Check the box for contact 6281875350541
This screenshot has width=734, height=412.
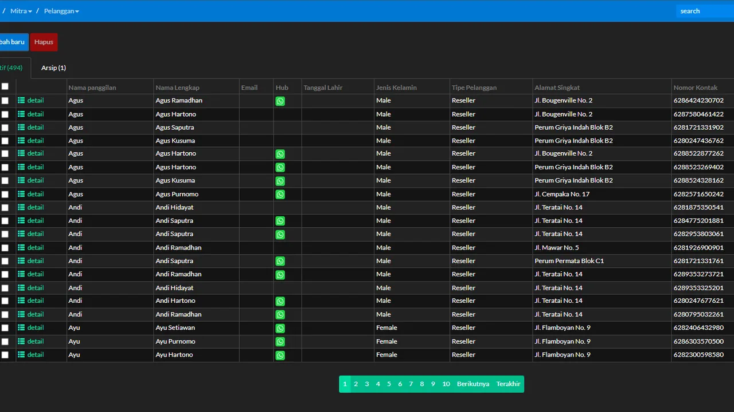point(5,208)
